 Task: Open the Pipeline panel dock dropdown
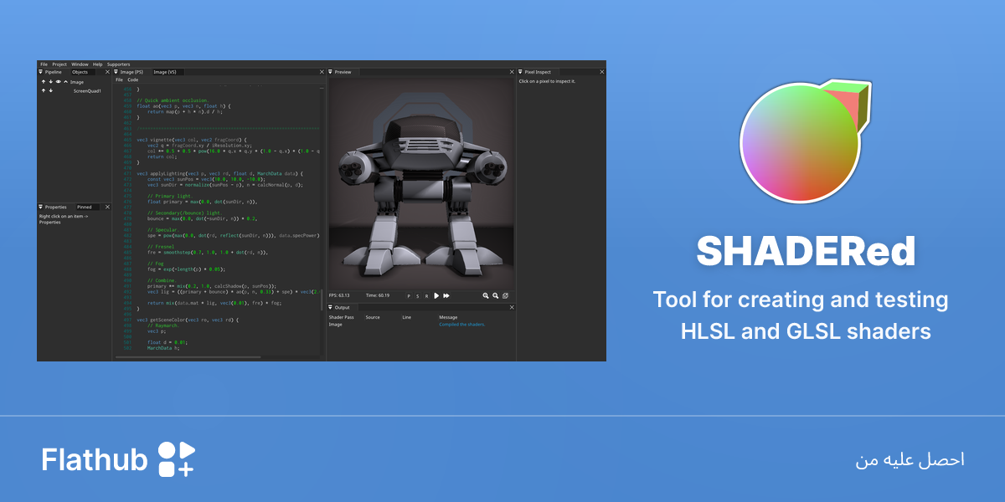point(40,72)
